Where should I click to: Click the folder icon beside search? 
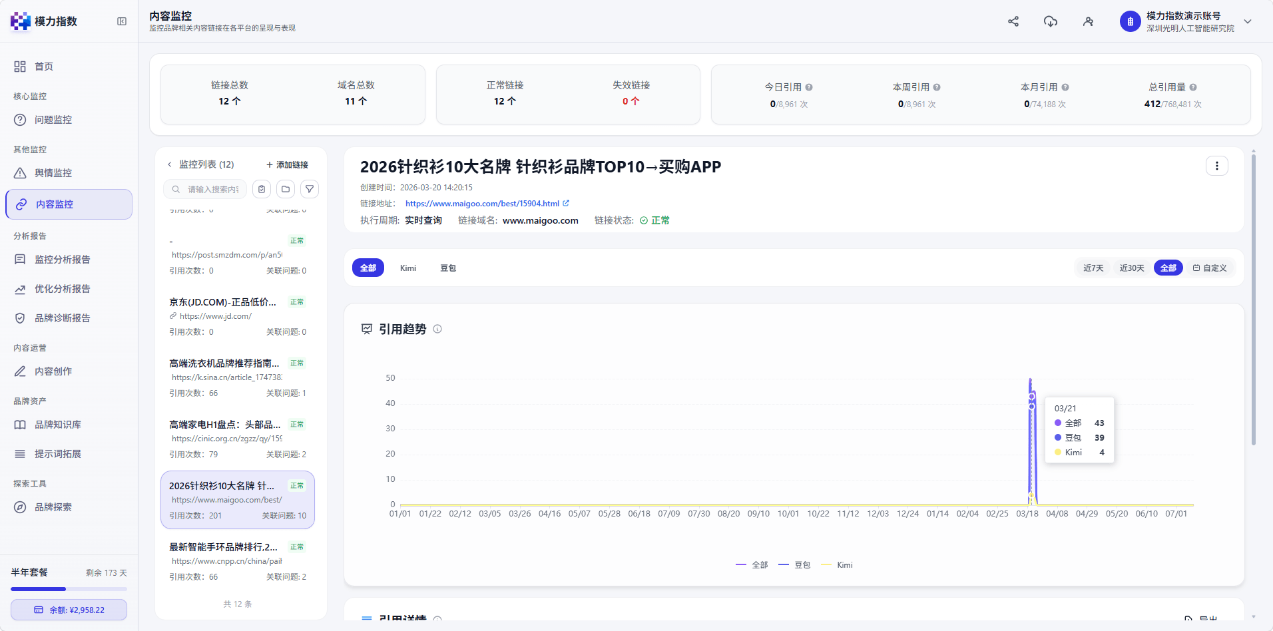[x=286, y=189]
